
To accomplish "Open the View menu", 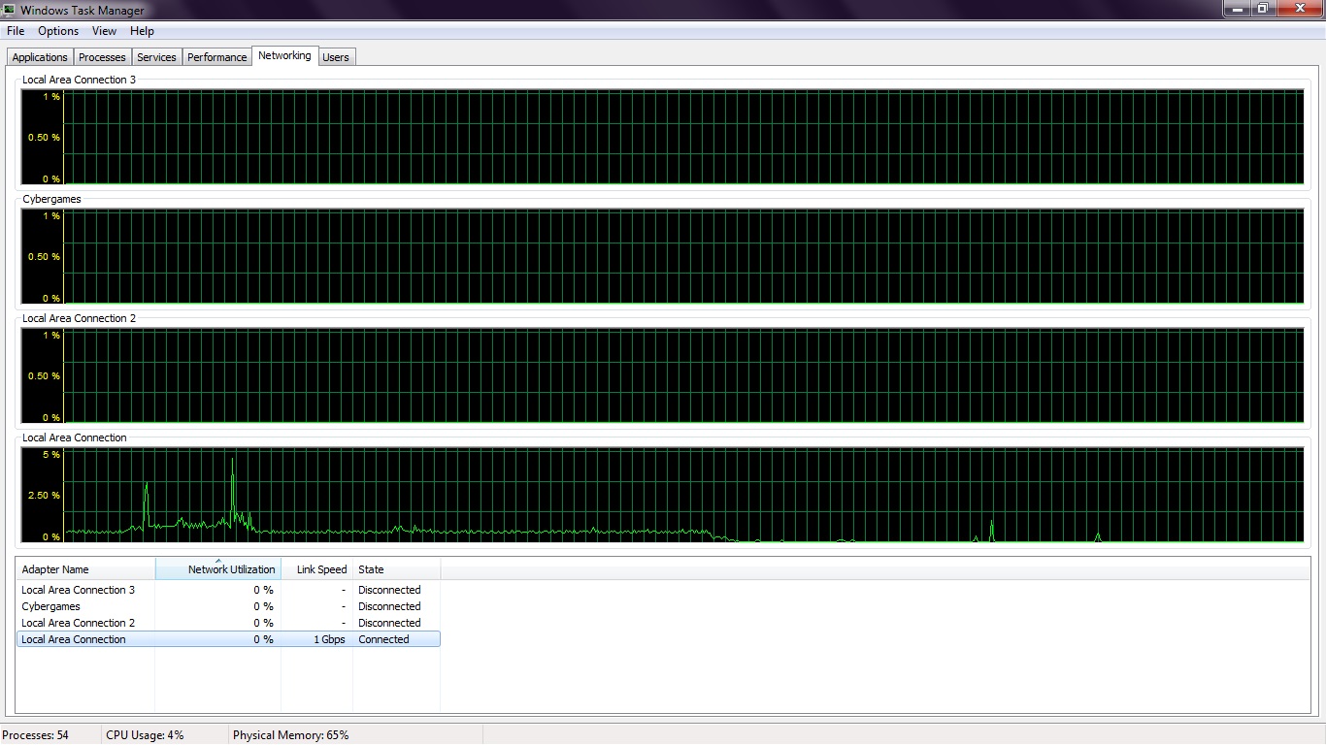I will [104, 31].
